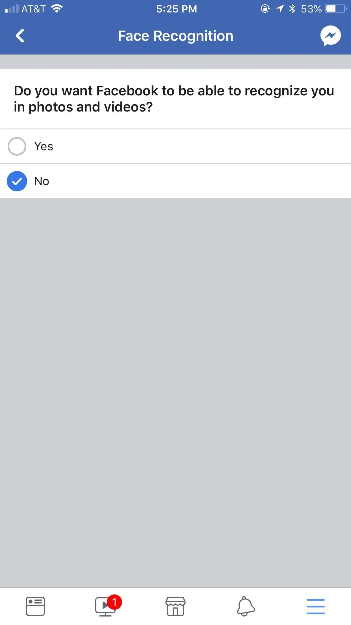Go back using the header chevron
The width and height of the screenshot is (351, 625).
coord(20,36)
